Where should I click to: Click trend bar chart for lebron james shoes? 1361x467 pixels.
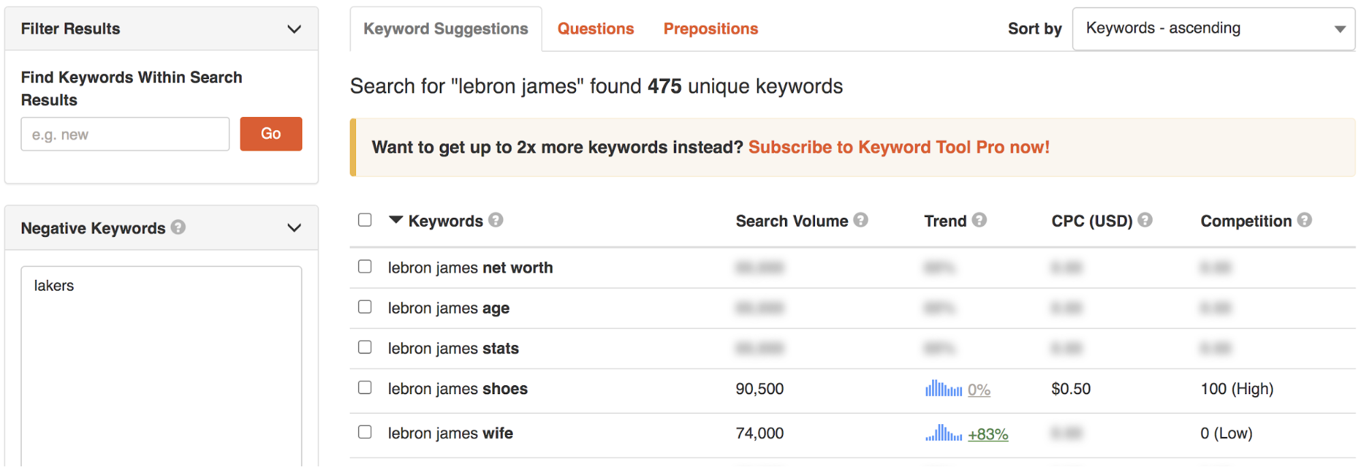(x=943, y=389)
